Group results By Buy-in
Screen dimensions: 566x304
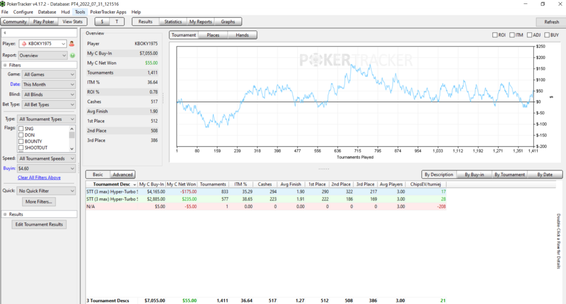tap(474, 174)
